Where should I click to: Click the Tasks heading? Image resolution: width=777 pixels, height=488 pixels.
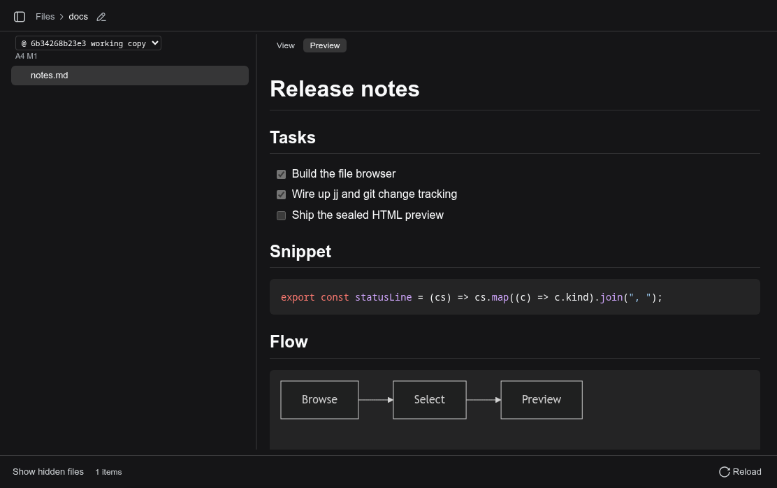pyautogui.click(x=292, y=137)
